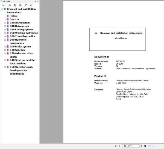Select the 080 Hydraulic components bookmark

click(18, 41)
